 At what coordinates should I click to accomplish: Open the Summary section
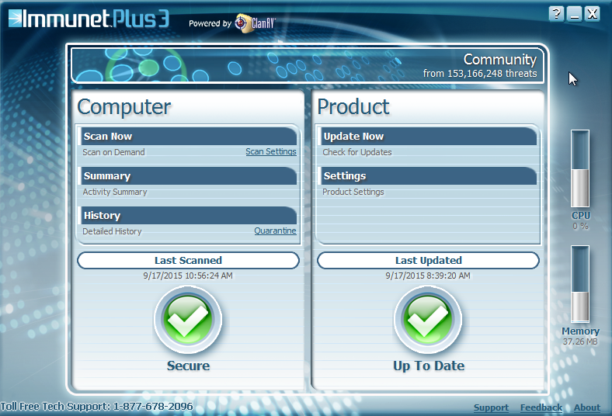point(189,176)
